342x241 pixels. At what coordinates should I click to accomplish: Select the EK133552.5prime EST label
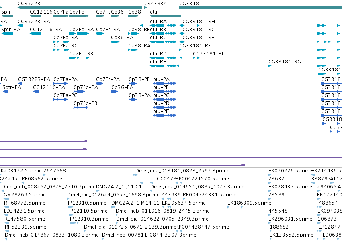(x=292, y=235)
